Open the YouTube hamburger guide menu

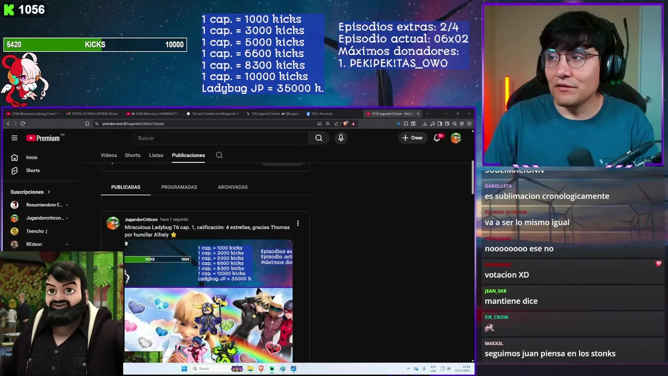(x=15, y=138)
